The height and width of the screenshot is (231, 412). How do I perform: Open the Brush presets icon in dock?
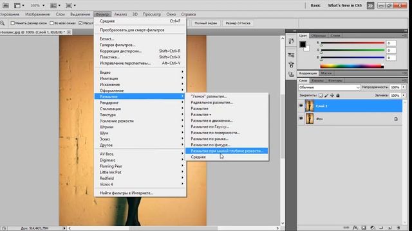pos(291,55)
